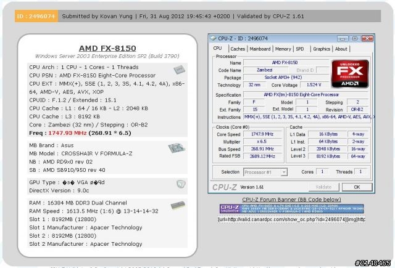Click the DirectX Version 9.0c line
The height and width of the screenshot is (268, 395).
pyautogui.click(x=59, y=190)
